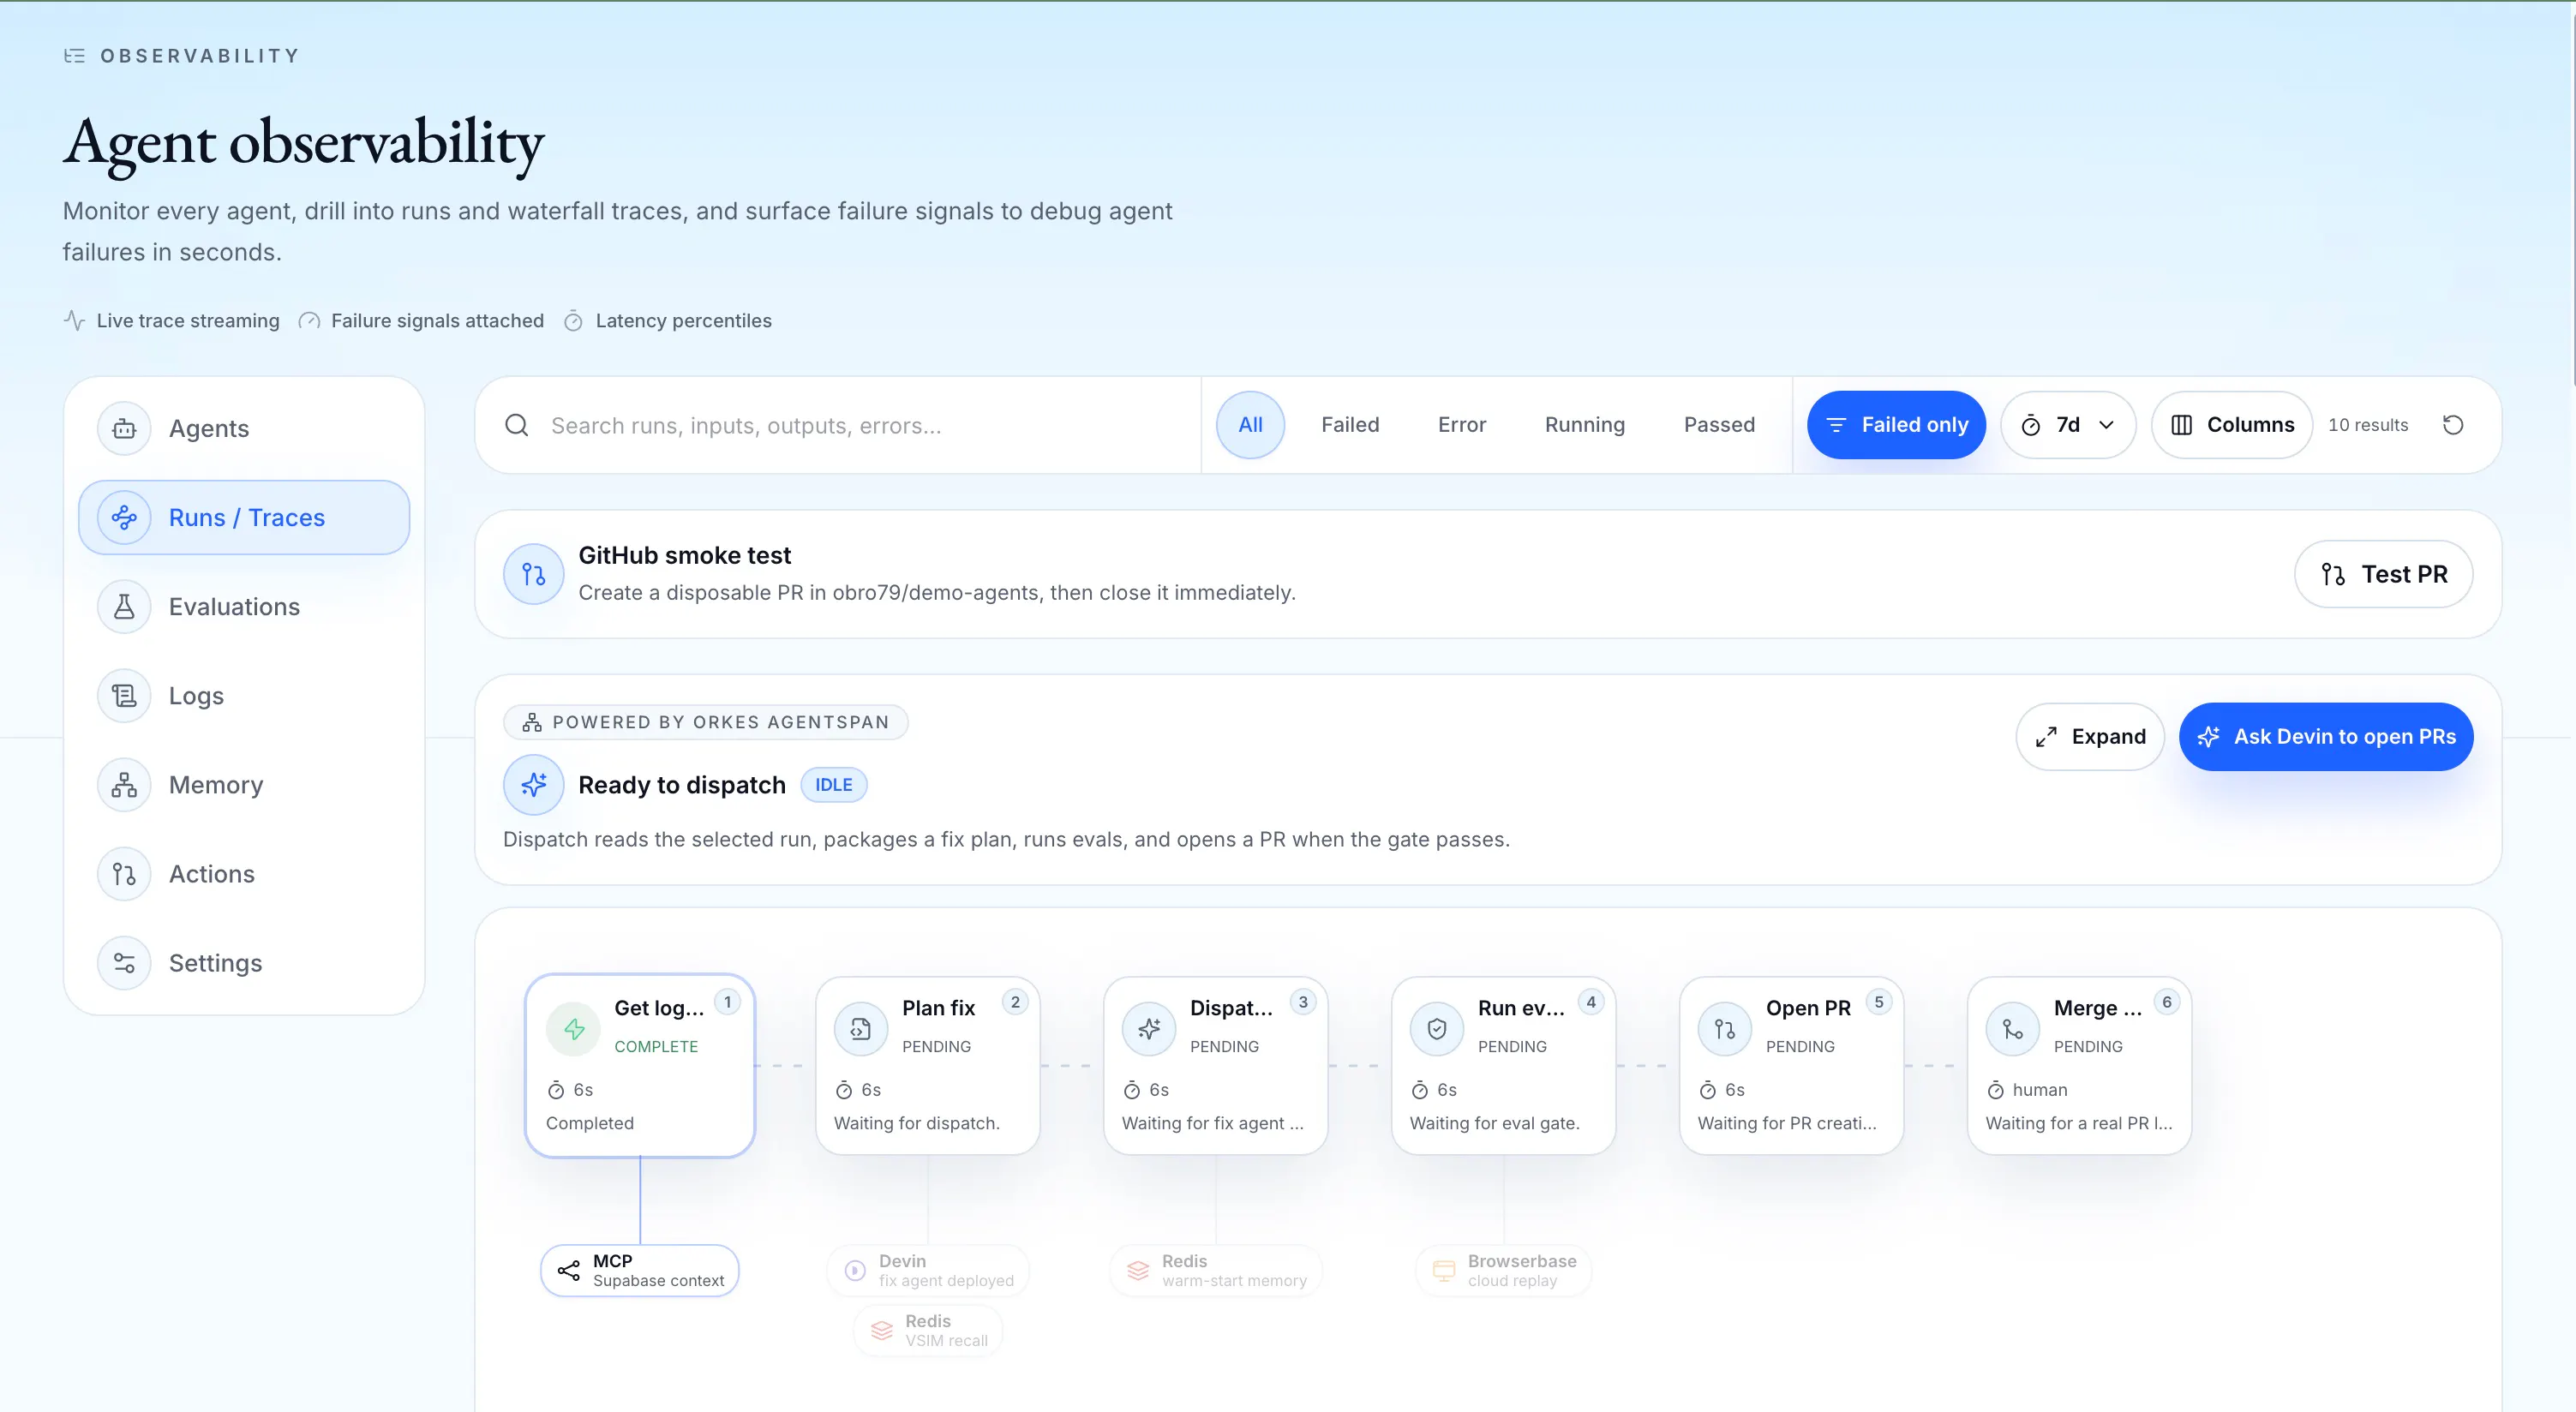2576x1412 pixels.
Task: Click the Run evals shield icon
Action: coord(1437,1029)
